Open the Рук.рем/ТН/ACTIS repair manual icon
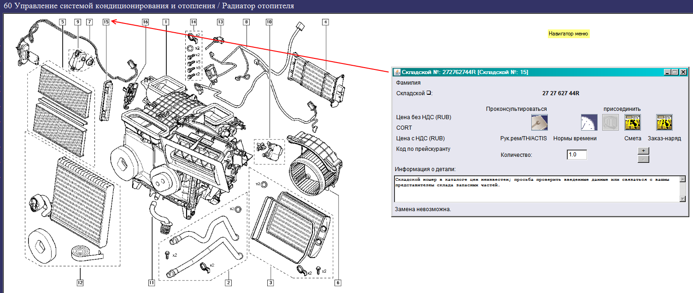Viewport: 693px width, 293px height. (539, 122)
